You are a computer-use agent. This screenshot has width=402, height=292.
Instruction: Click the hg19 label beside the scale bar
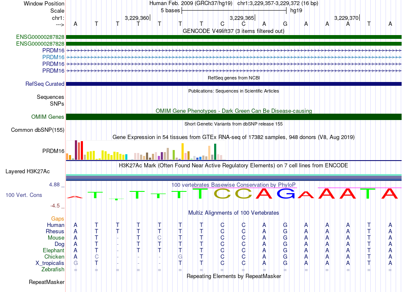296,11
